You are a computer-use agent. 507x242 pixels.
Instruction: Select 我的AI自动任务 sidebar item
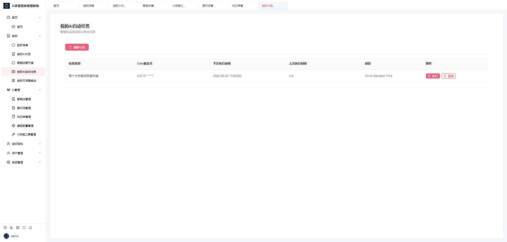pyautogui.click(x=23, y=72)
